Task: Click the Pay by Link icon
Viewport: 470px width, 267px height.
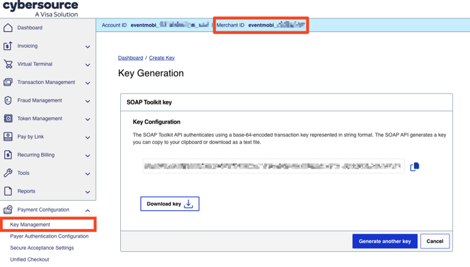Action: 8,137
